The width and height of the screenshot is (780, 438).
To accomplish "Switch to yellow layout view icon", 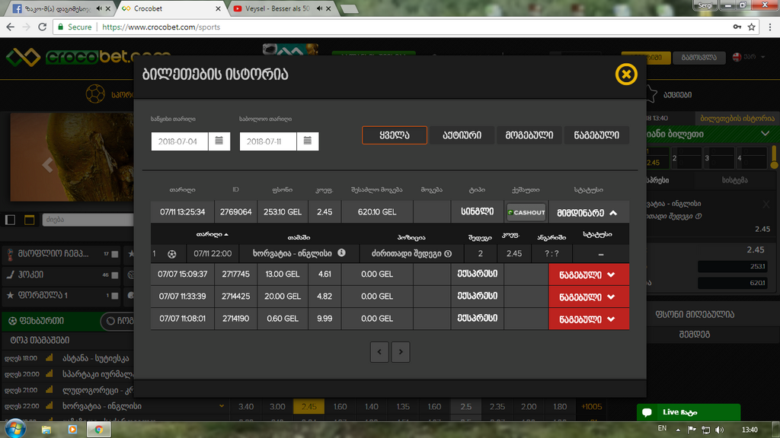I will coord(30,220).
